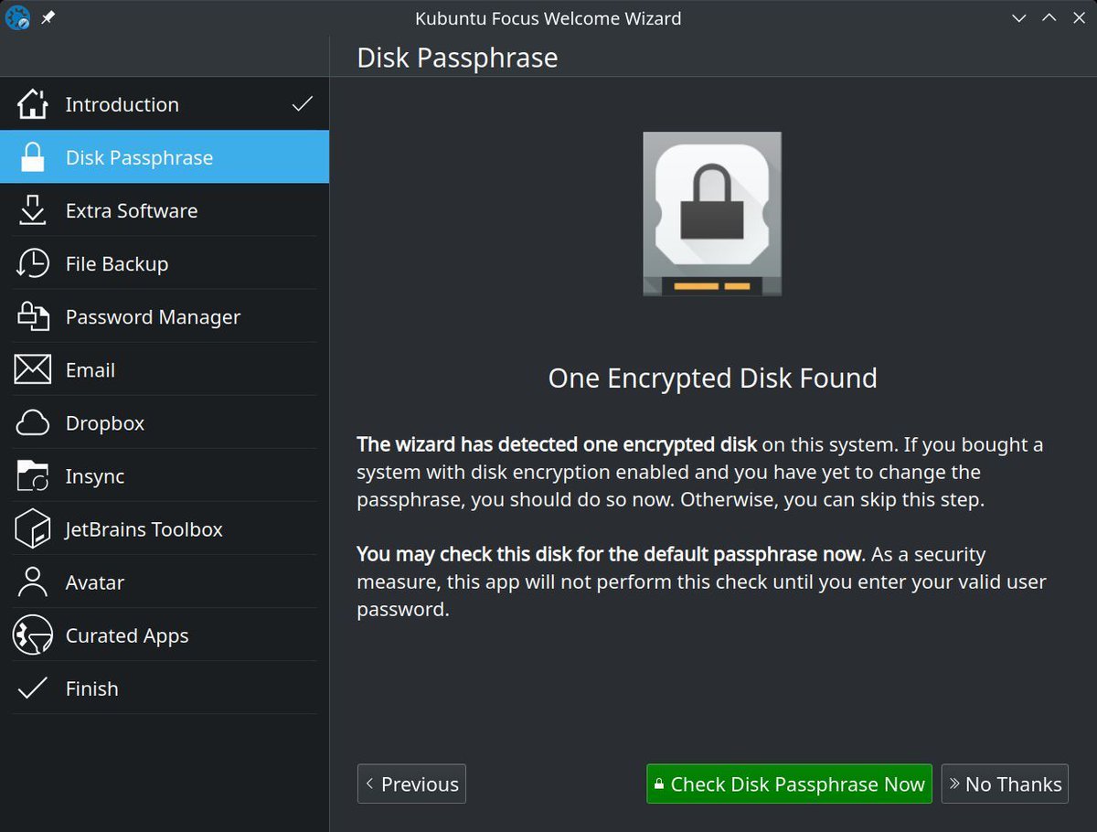
Task: Click Check Disk Passphrase Now
Action: 789,784
